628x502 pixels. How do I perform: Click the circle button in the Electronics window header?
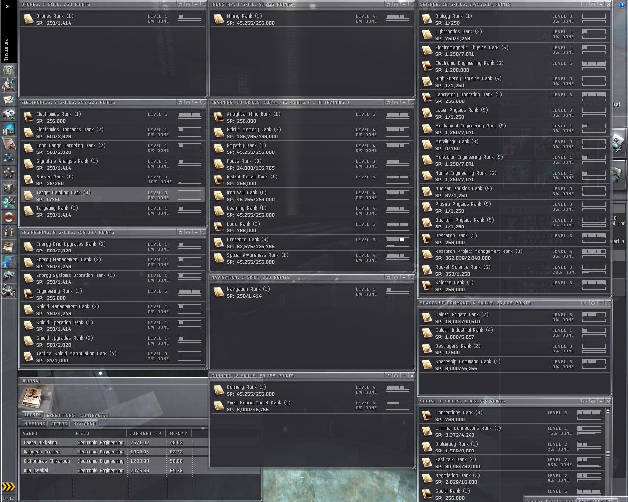[188, 102]
